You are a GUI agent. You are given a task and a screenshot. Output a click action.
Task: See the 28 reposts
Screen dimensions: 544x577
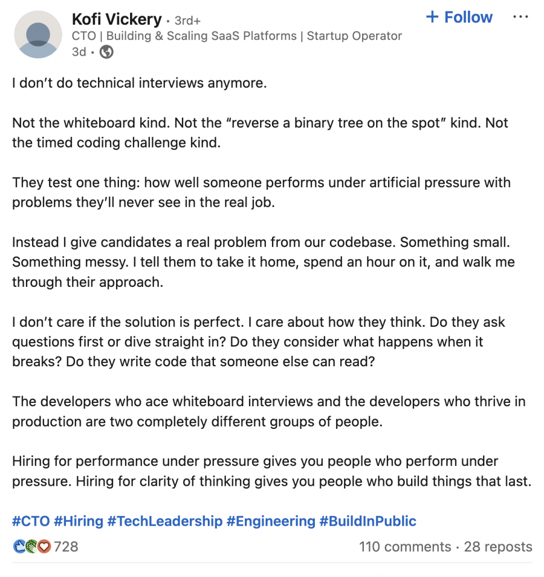click(498, 547)
